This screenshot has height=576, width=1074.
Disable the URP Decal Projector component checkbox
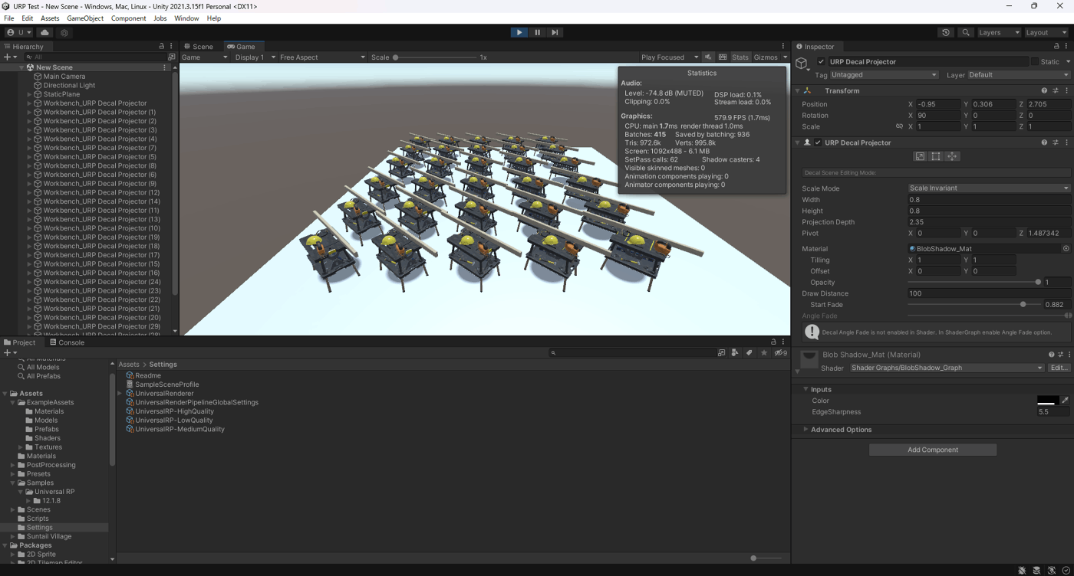tap(818, 142)
